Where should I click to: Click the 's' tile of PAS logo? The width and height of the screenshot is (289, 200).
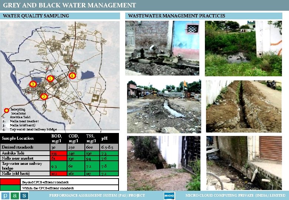click(x=24, y=196)
